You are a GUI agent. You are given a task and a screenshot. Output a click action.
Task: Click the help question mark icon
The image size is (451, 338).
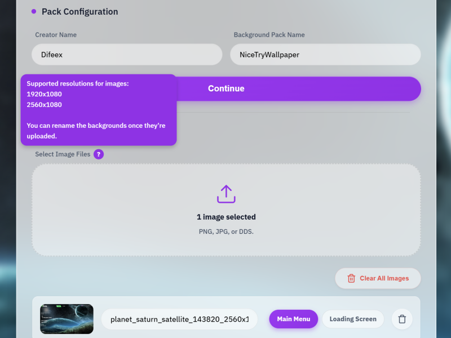click(99, 154)
